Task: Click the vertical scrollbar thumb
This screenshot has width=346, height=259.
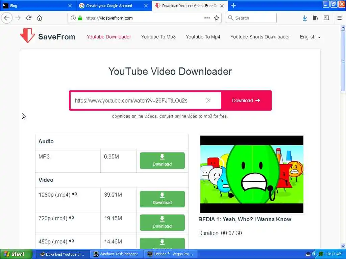Action: click(343, 61)
